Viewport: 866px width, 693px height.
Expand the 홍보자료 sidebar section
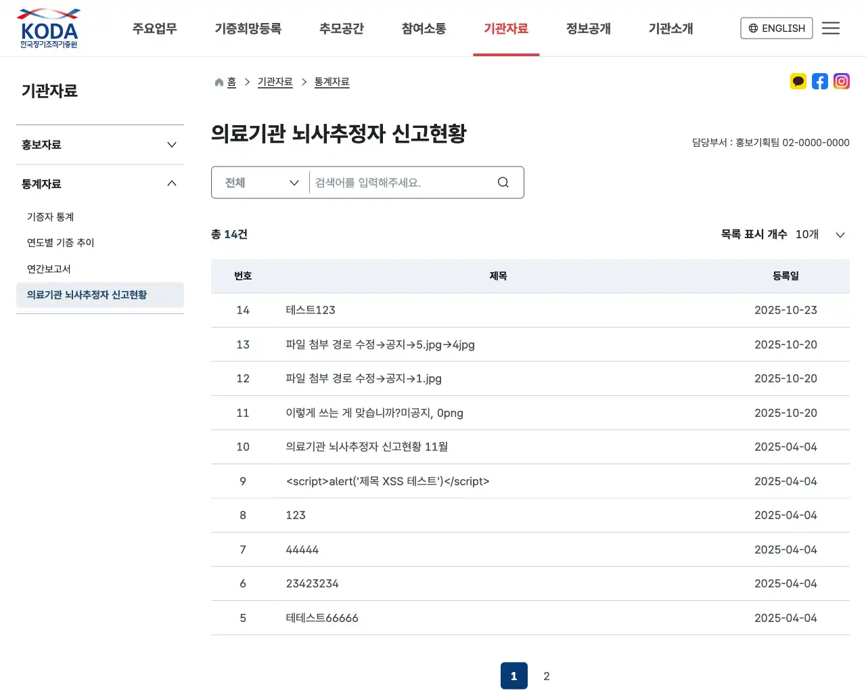point(99,144)
